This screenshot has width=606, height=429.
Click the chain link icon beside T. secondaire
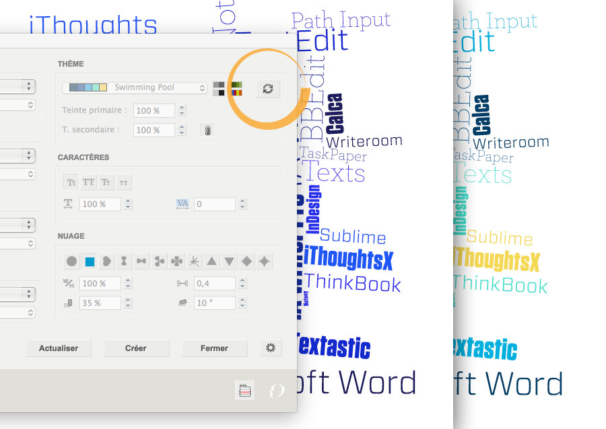click(x=207, y=130)
